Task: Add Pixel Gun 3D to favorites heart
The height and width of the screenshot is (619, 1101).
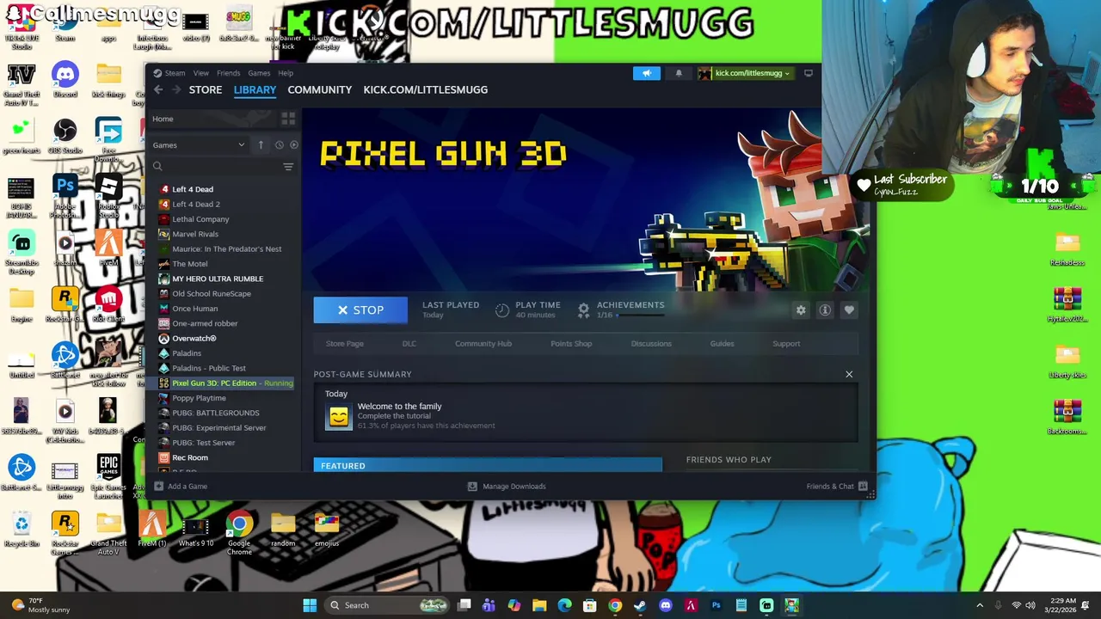Action: pyautogui.click(x=849, y=310)
